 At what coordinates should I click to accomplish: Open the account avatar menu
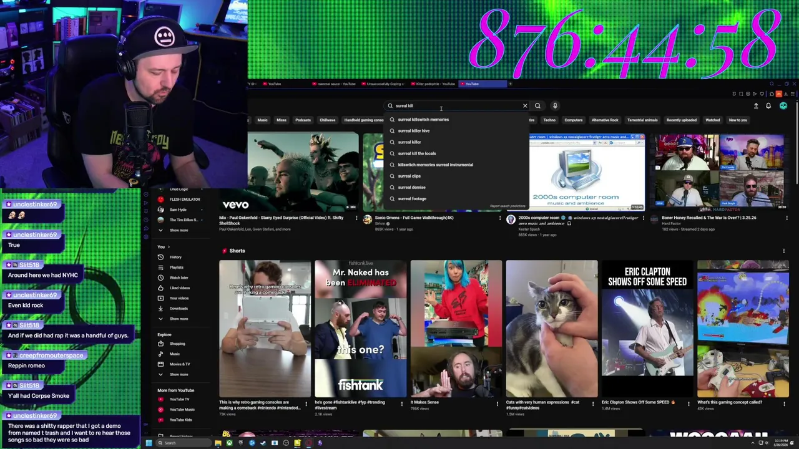pyautogui.click(x=783, y=106)
